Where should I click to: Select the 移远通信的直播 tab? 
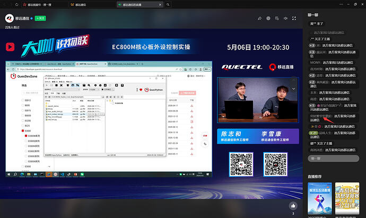point(140,4)
